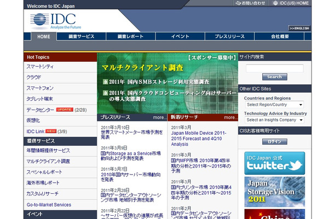The image size is (334, 219).
Task: Open 世界スマートメーター市場予測を発表 press release
Action: pos(131,135)
